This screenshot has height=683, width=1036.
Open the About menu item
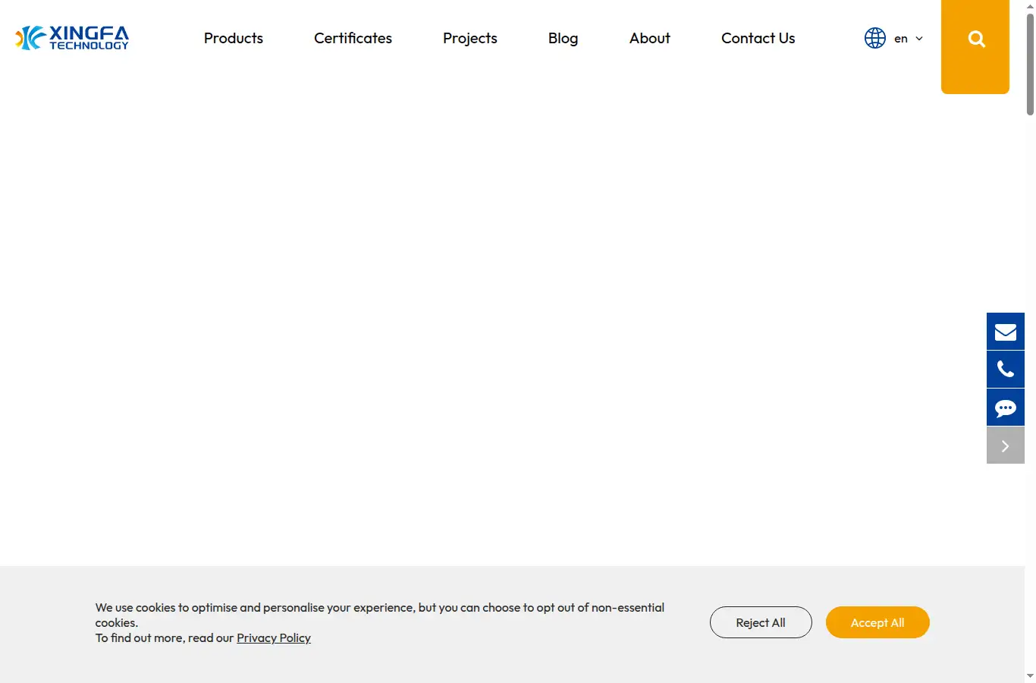(x=650, y=38)
